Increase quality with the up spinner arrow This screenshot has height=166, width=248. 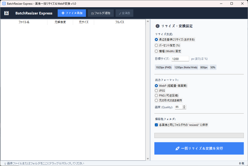pos(184,106)
